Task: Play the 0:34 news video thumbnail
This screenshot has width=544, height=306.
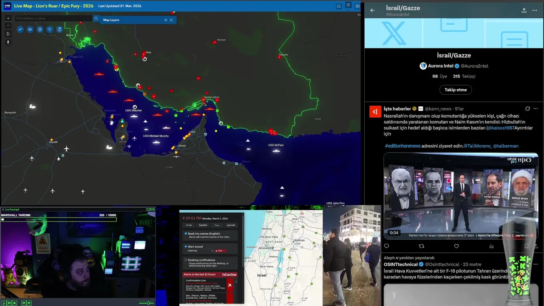Action: click(461, 196)
